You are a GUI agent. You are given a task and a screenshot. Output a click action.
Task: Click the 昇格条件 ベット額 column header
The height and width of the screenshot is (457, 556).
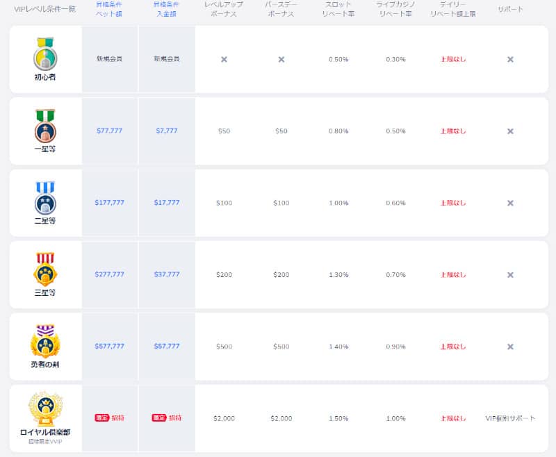pos(109,8)
